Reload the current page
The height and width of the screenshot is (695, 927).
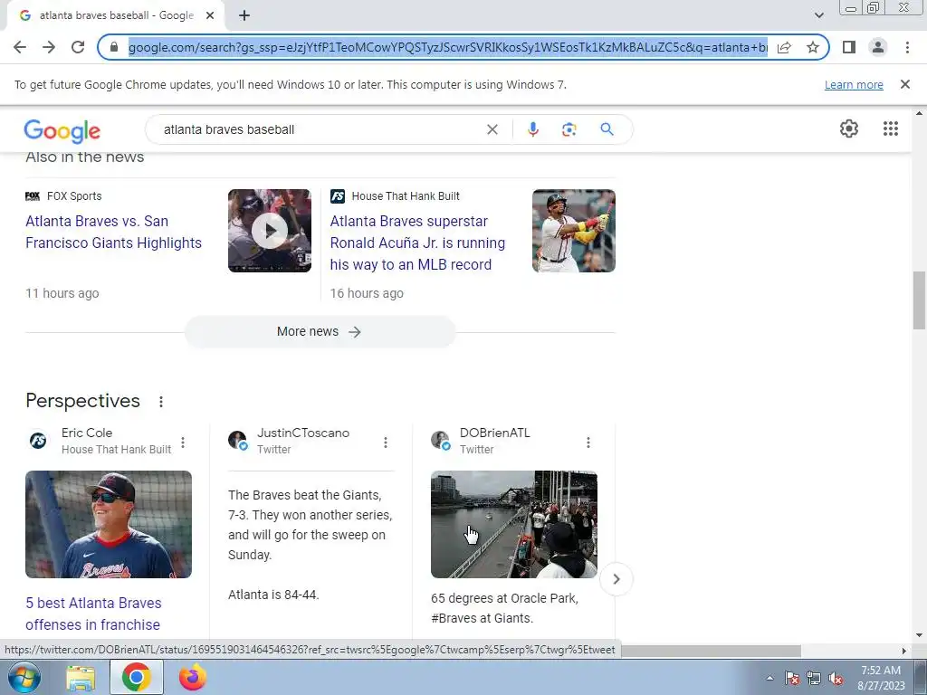78,47
